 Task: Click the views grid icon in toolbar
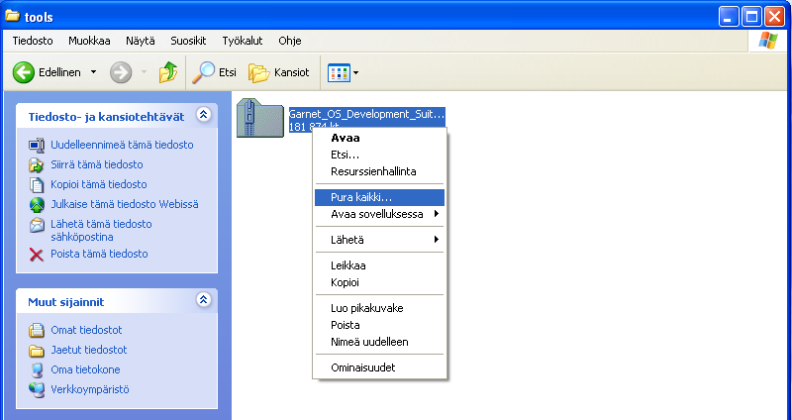339,72
